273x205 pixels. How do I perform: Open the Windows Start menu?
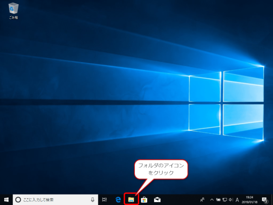6,199
